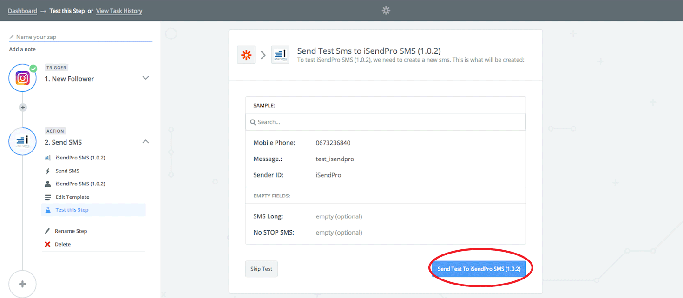Click the 2. Send SMS title
This screenshot has height=298, width=683.
tap(63, 142)
